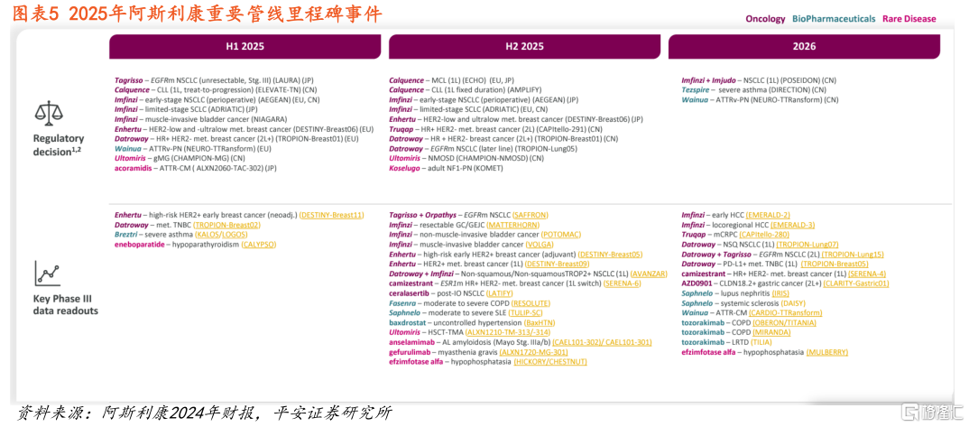
Task: Open the TILIA LRTD link
Action: point(761,343)
